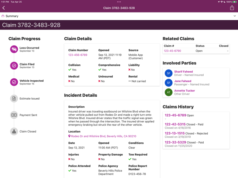Tap the Payment Sent step label
This screenshot has width=238, height=178.
[x=28, y=115]
